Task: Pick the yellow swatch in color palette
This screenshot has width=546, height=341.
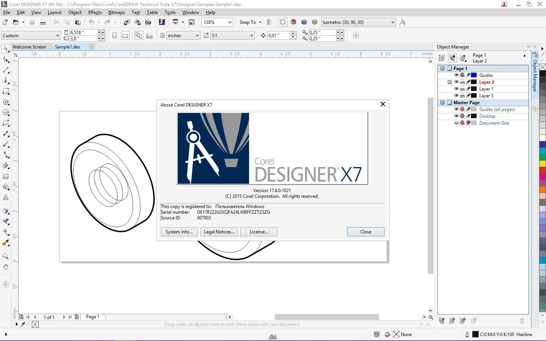Action: [x=543, y=163]
